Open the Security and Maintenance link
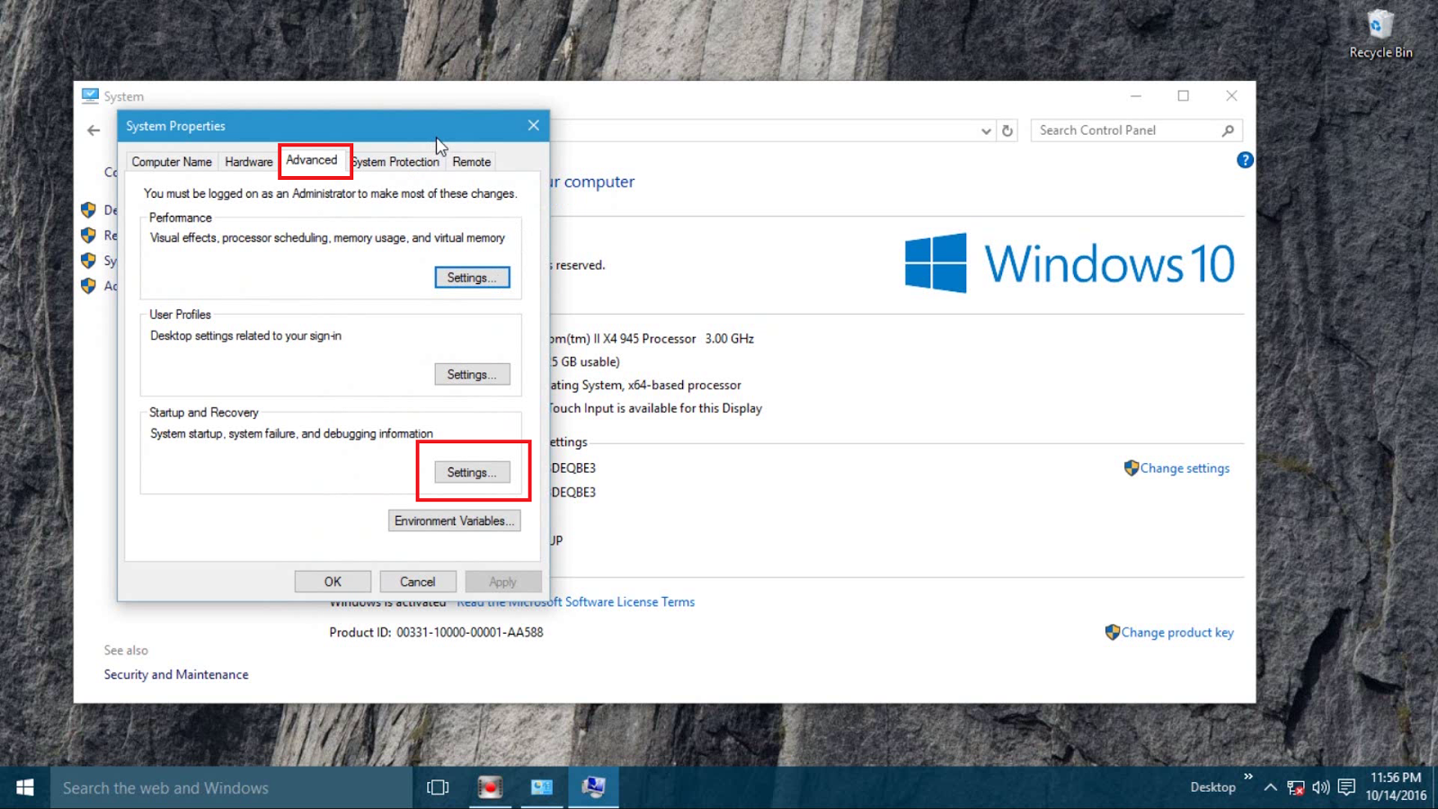The width and height of the screenshot is (1438, 809). (175, 674)
